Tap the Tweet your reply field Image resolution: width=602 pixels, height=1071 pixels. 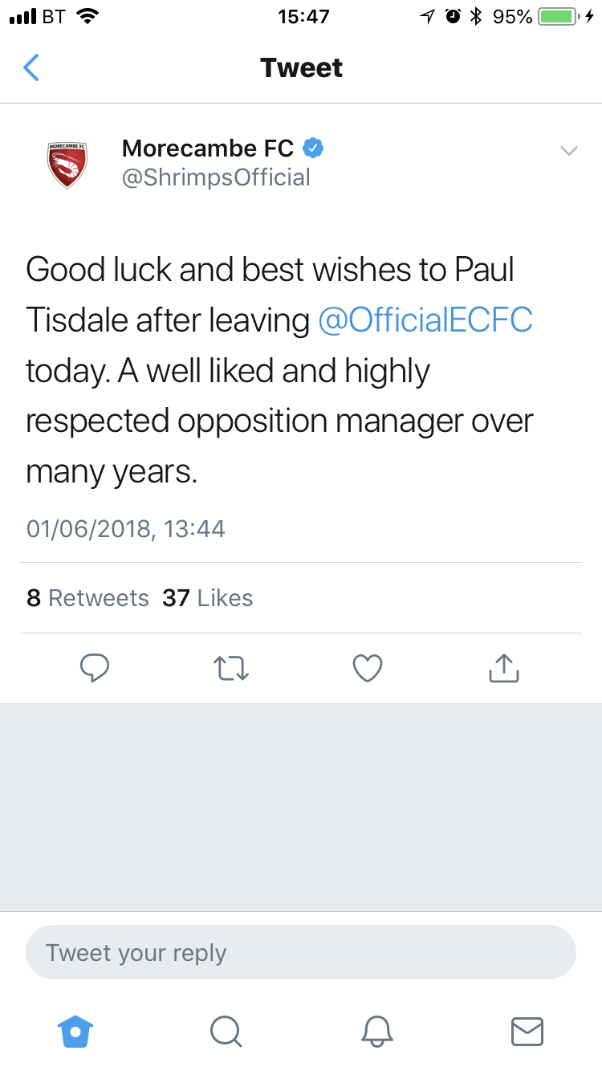(301, 953)
